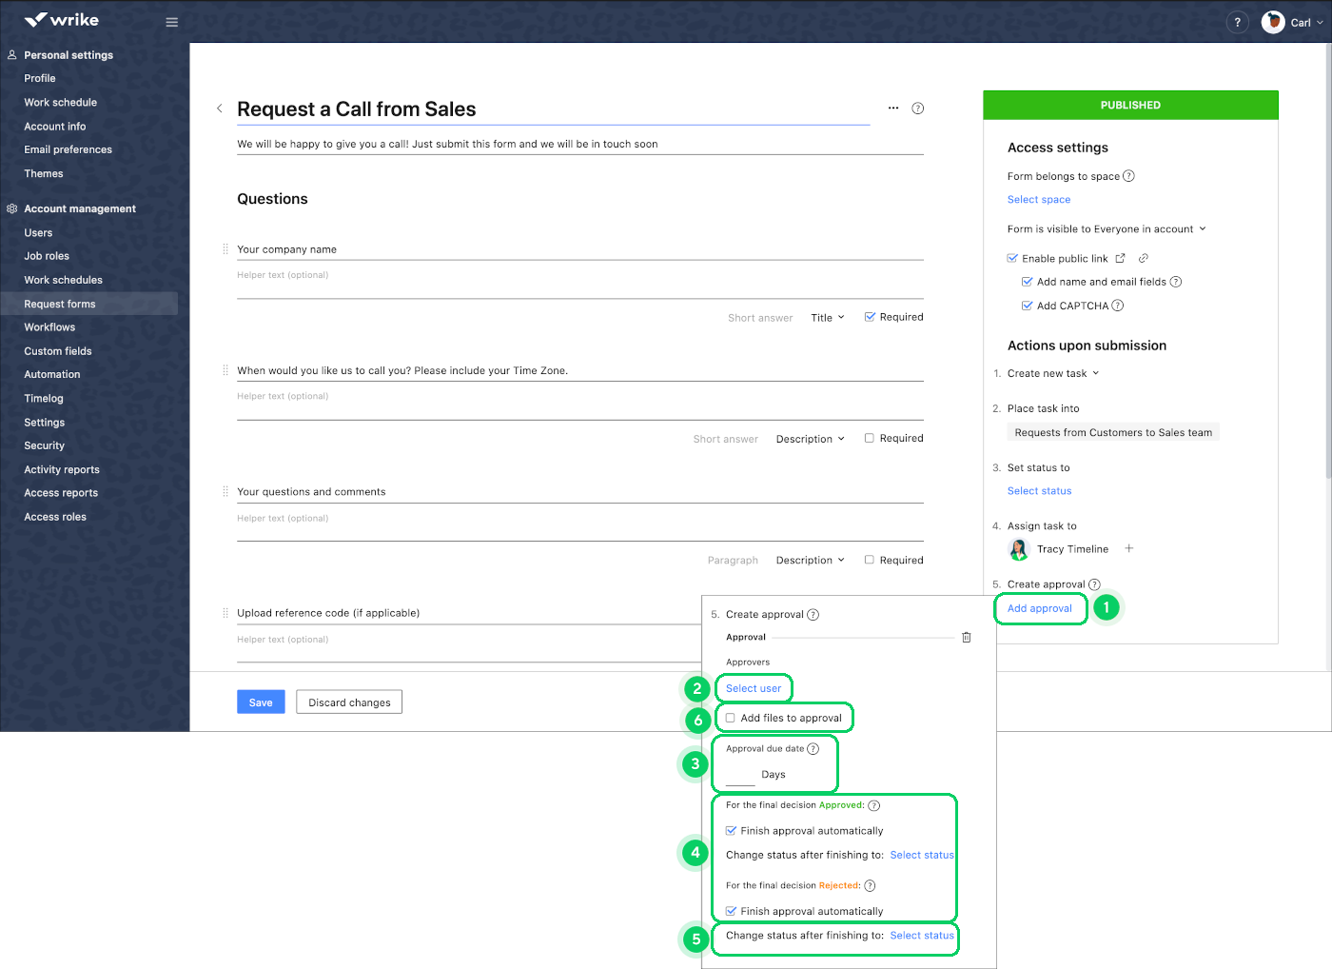Add another assignee with the plus icon
Image resolution: width=1332 pixels, height=969 pixels.
1129,548
